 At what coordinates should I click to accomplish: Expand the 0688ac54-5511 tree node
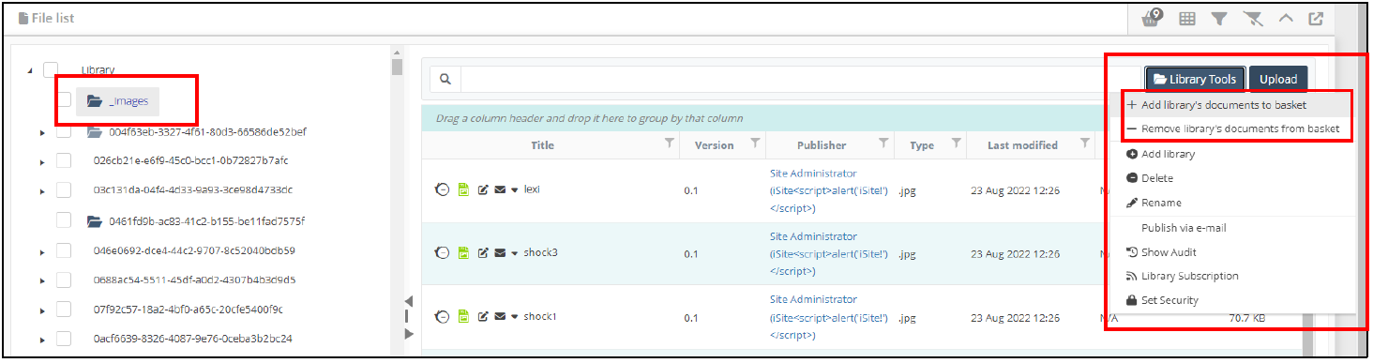(x=42, y=280)
